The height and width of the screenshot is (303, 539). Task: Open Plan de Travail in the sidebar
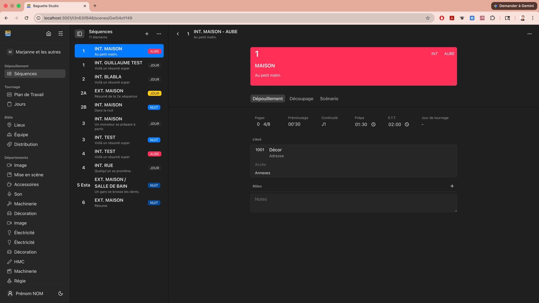(29, 95)
